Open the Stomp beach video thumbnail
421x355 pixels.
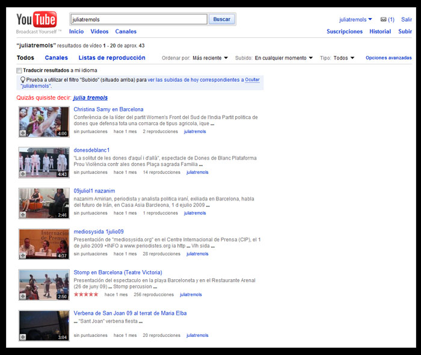44,285
